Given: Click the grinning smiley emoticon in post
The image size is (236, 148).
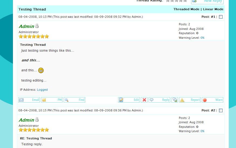Looking at the screenshot, I should pos(41,71).
